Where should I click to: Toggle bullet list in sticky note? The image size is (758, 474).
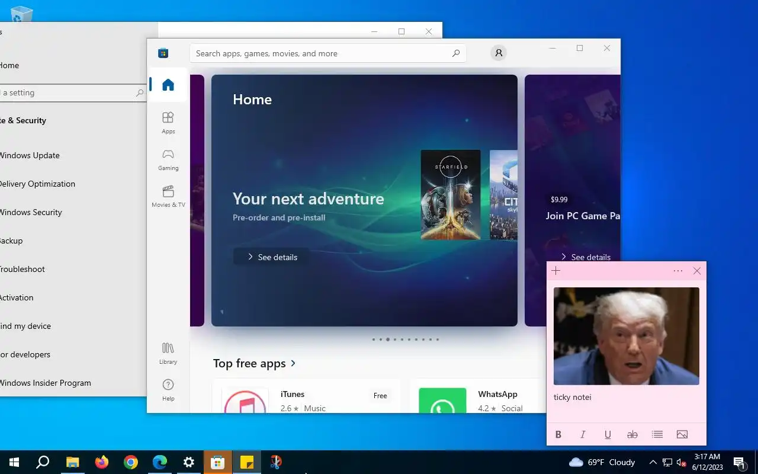point(657,434)
